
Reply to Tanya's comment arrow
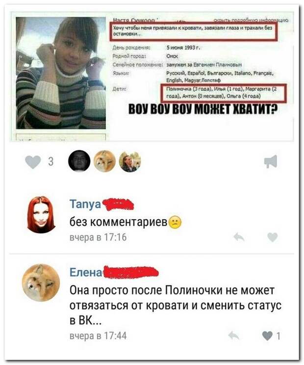pyautogui.click(x=239, y=237)
